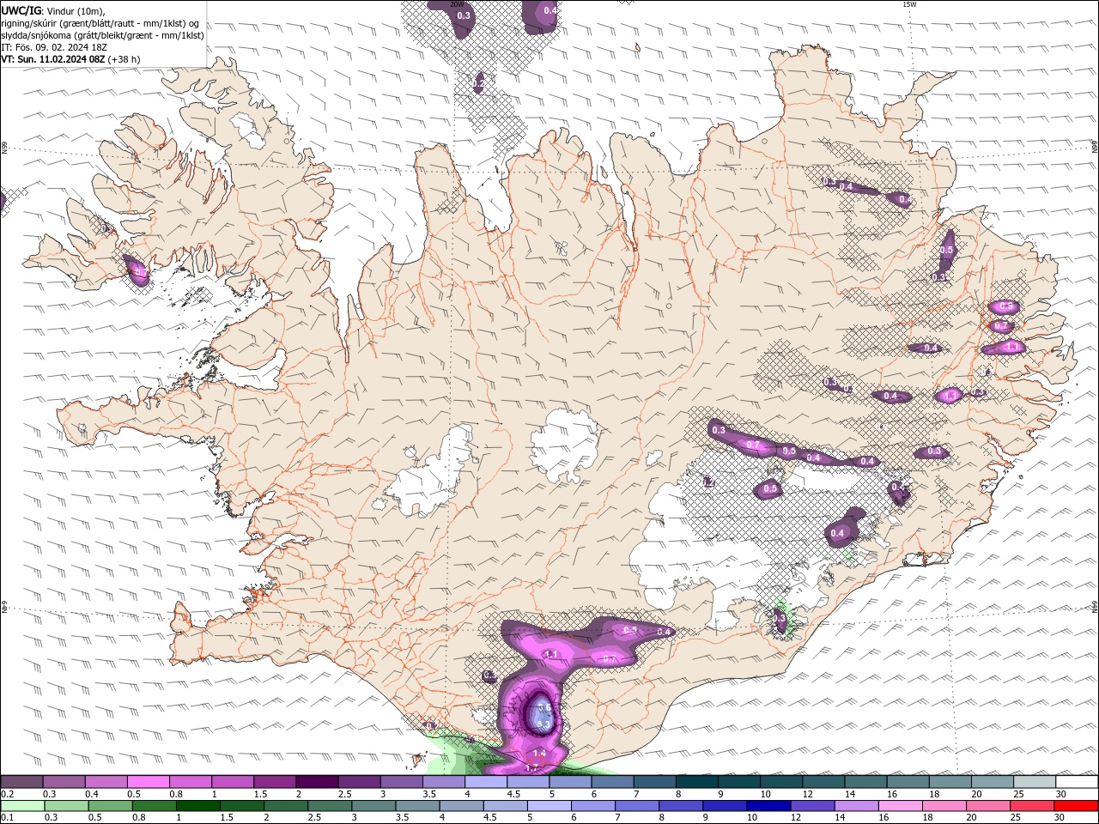Click the light lavender 4 swatch in top scale

coord(485,782)
